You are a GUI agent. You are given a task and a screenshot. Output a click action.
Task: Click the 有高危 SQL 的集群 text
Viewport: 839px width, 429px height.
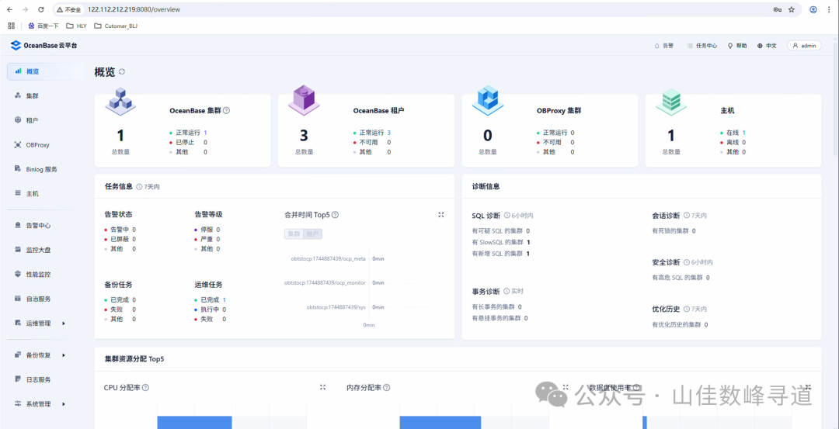coord(677,277)
